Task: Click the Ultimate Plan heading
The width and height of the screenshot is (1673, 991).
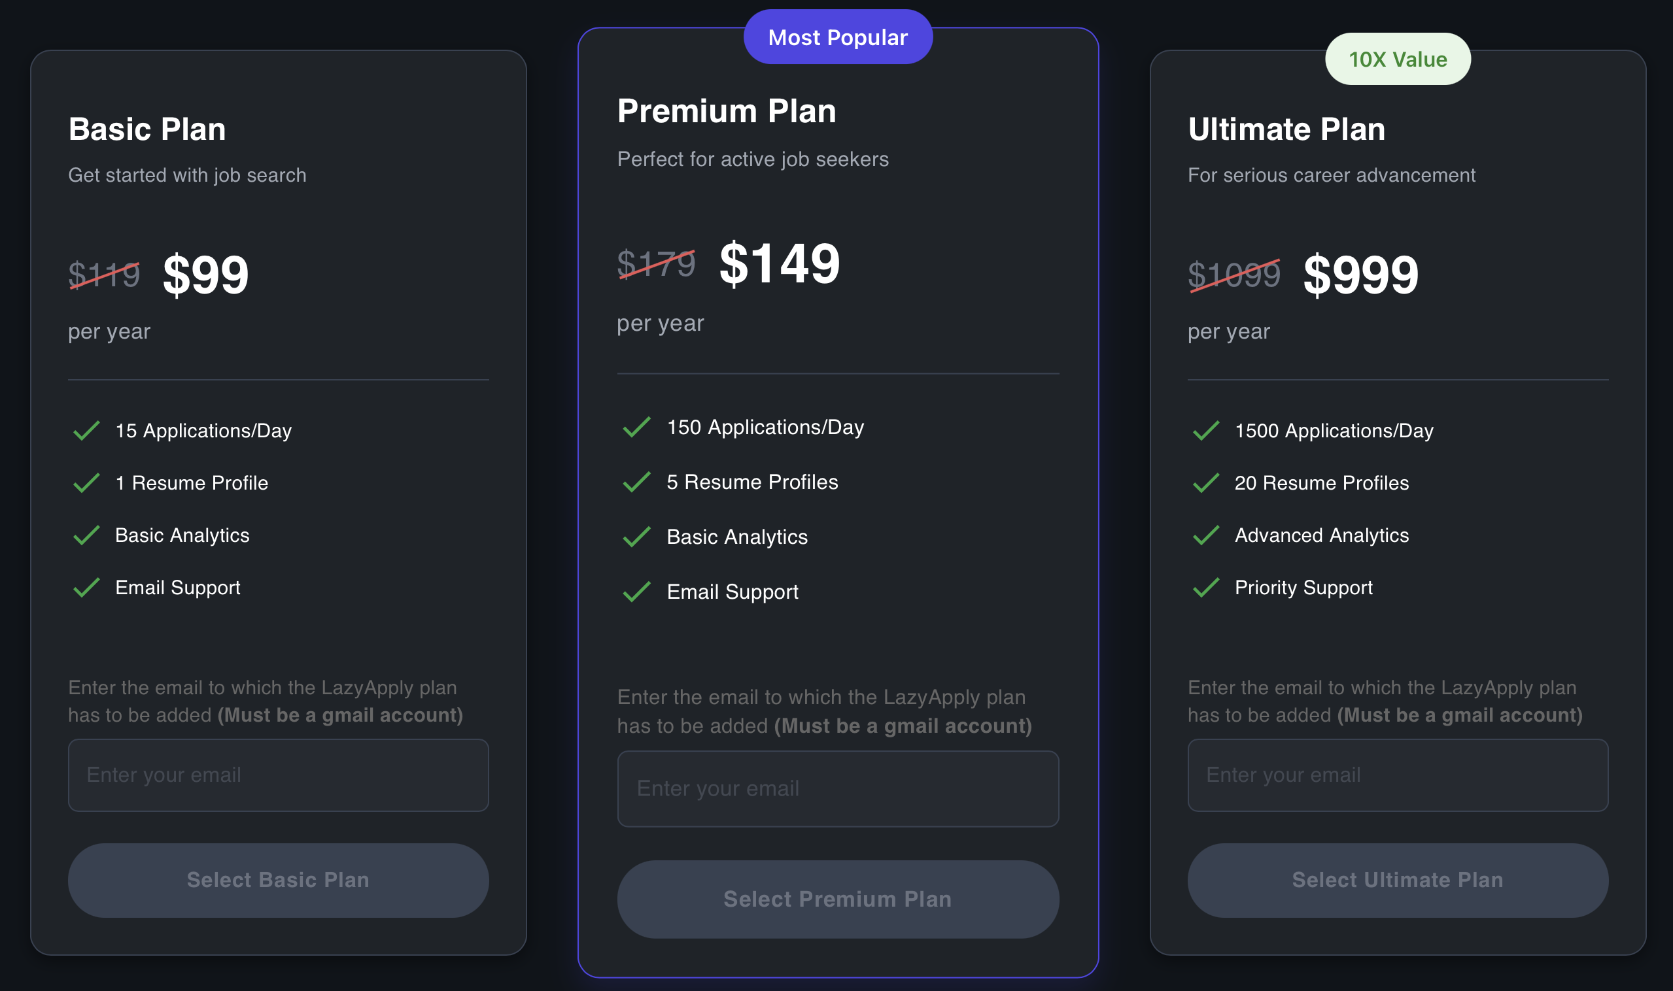Action: tap(1286, 129)
